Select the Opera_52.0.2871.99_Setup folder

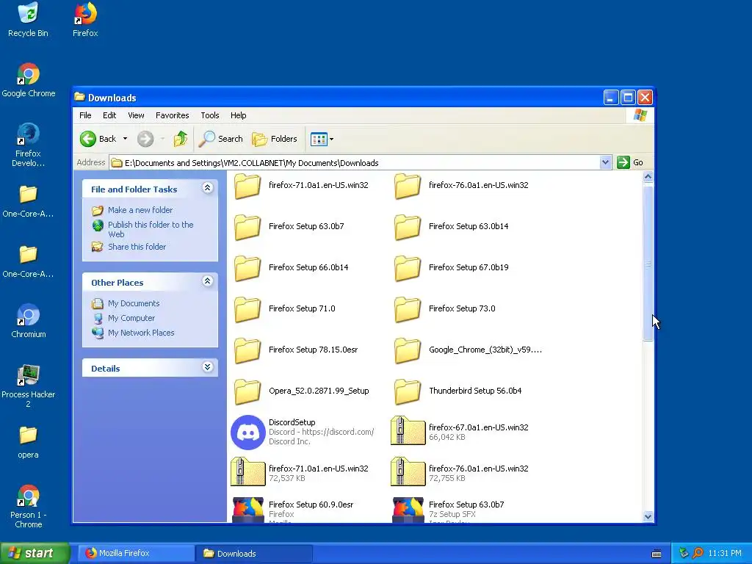[301, 392]
